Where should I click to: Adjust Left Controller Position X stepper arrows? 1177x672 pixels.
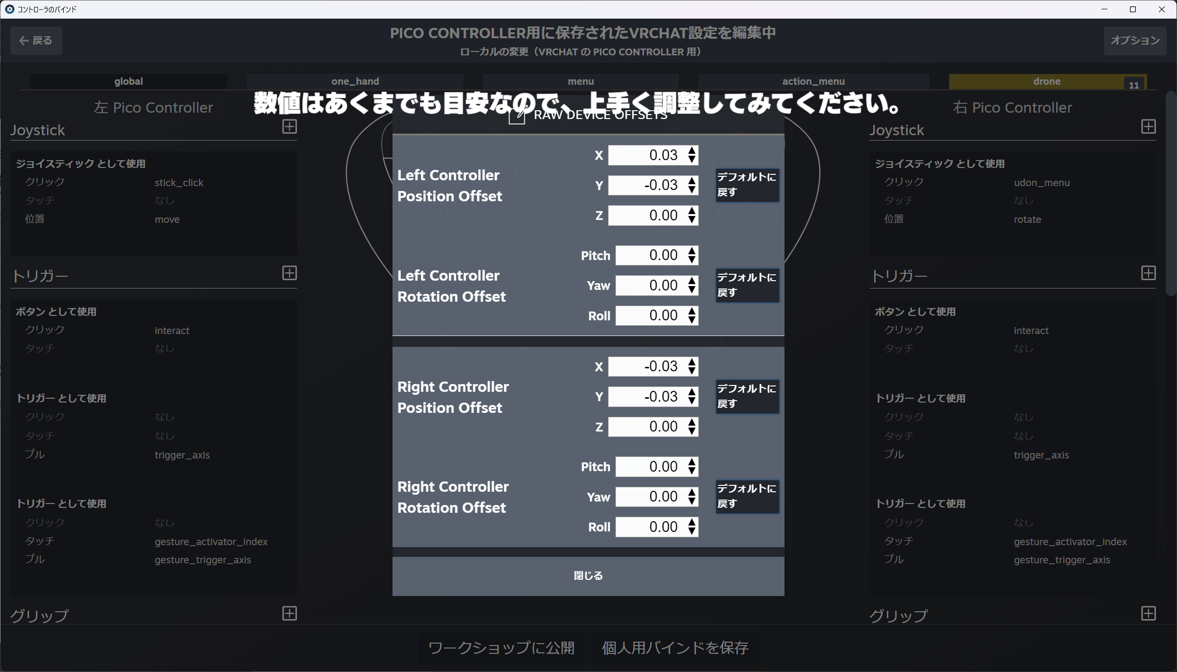click(691, 155)
